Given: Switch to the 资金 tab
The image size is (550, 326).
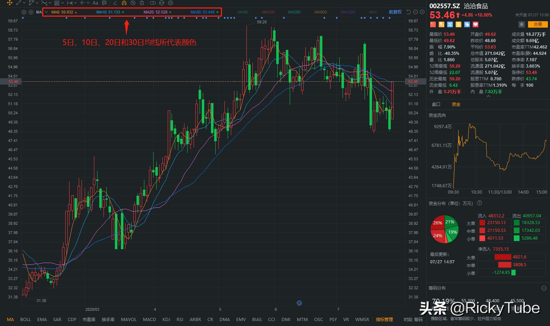Looking at the screenshot, I should 456,104.
